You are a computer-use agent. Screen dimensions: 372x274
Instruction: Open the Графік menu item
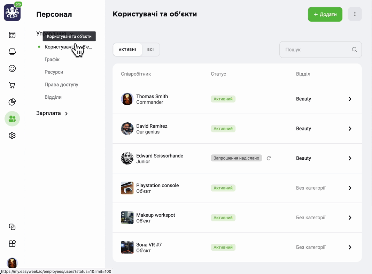[52, 59]
